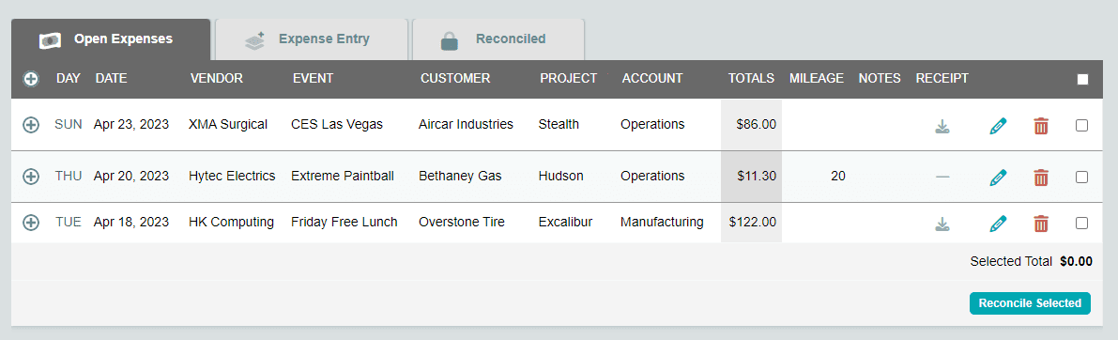Expand all rows with header plus icon
The width and height of the screenshot is (1118, 340).
click(x=31, y=79)
